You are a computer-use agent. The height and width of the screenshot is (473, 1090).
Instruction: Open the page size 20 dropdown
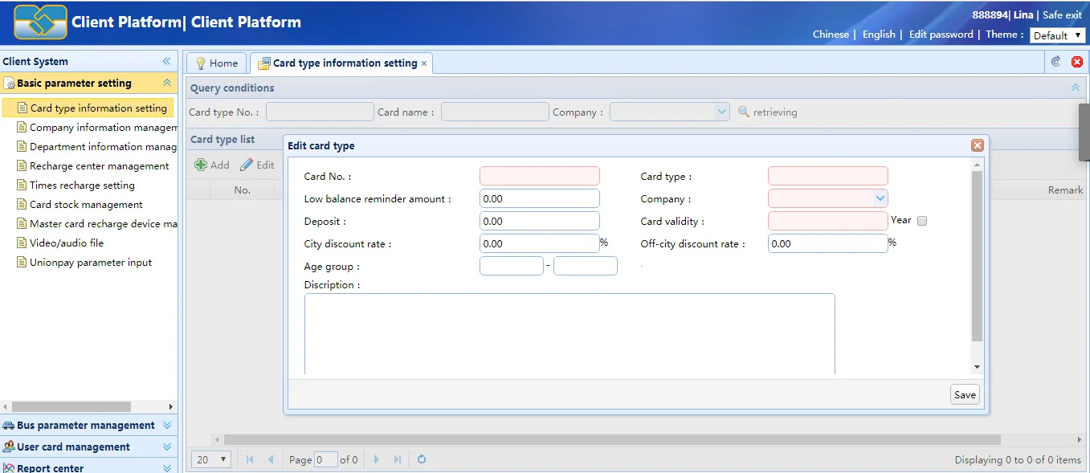pyautogui.click(x=213, y=459)
